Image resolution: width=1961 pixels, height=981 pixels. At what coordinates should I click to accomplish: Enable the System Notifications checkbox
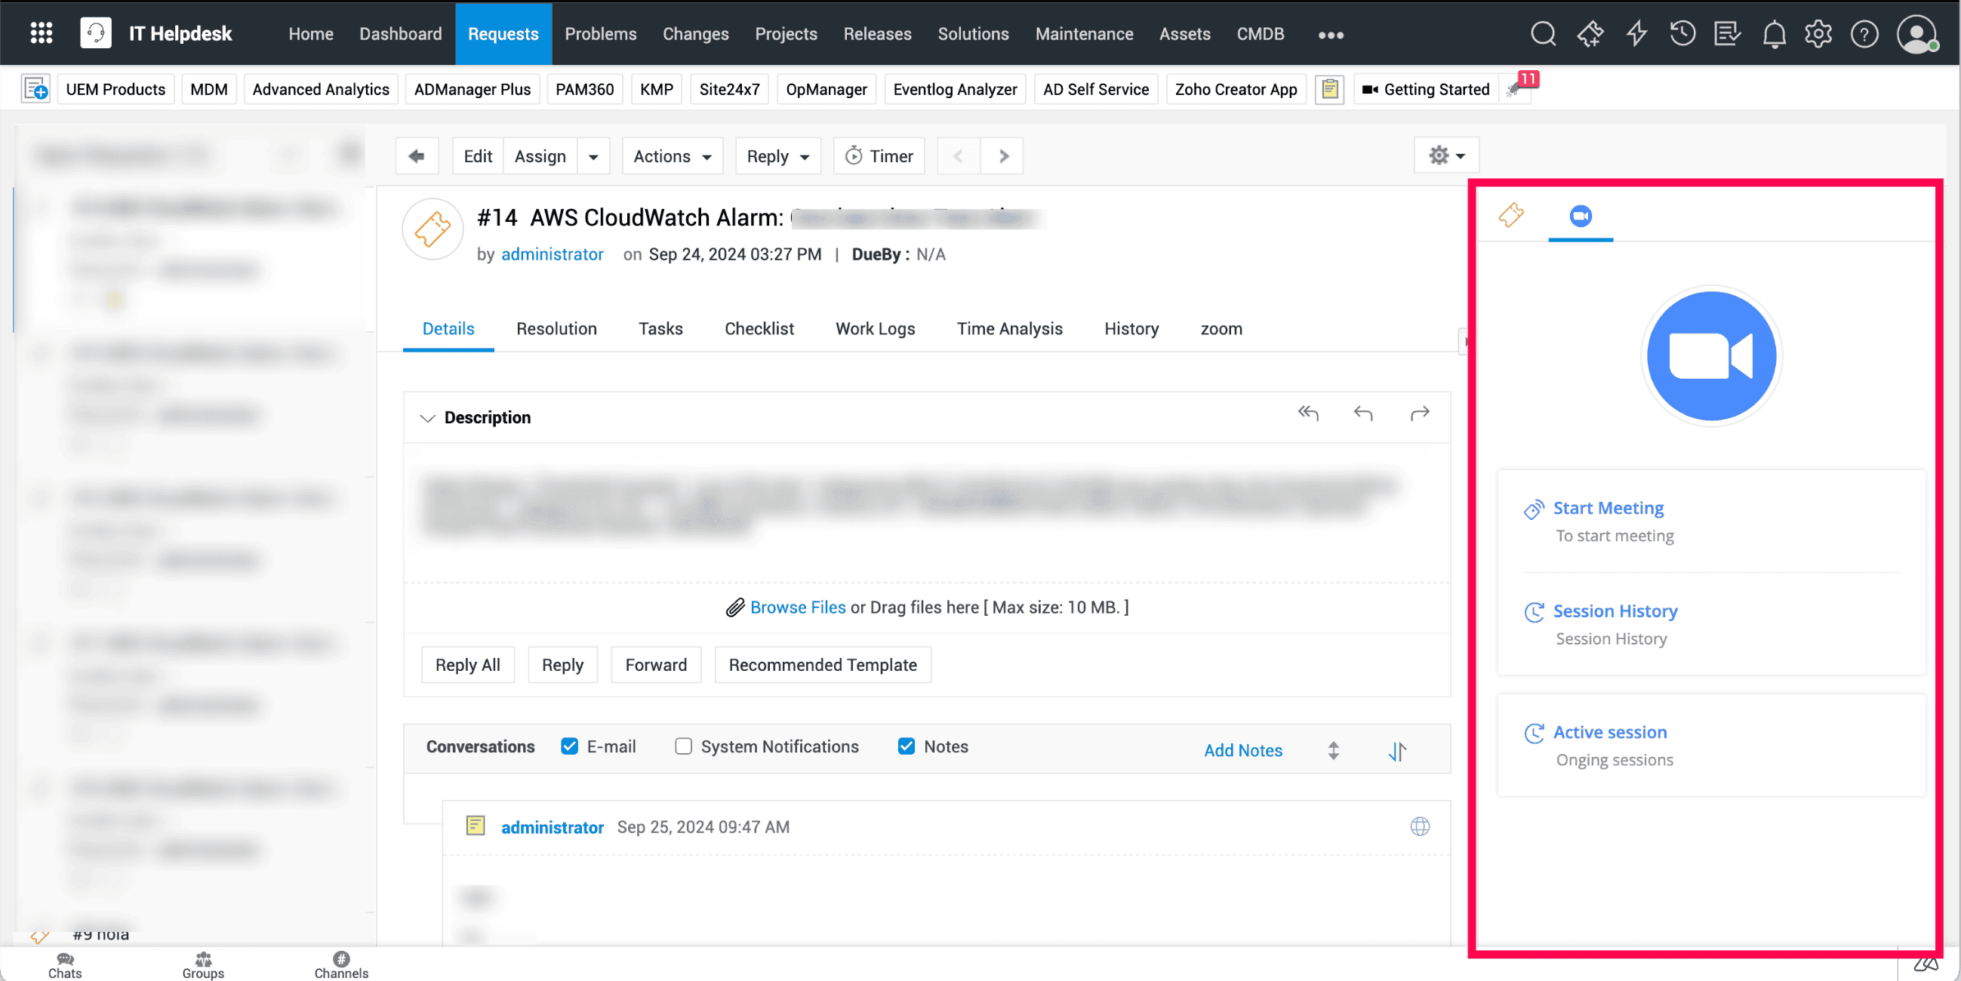tap(683, 746)
